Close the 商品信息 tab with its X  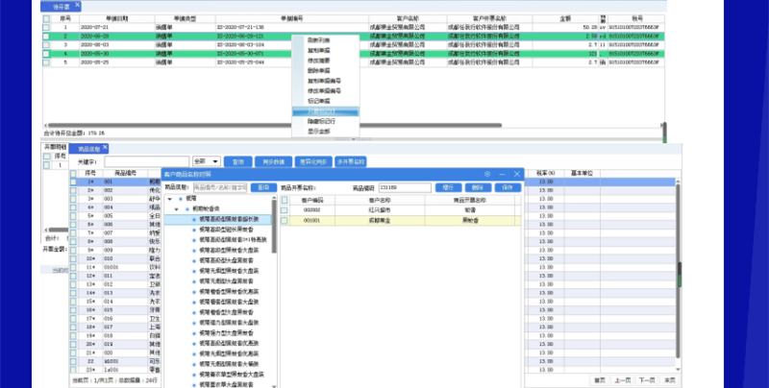105,147
